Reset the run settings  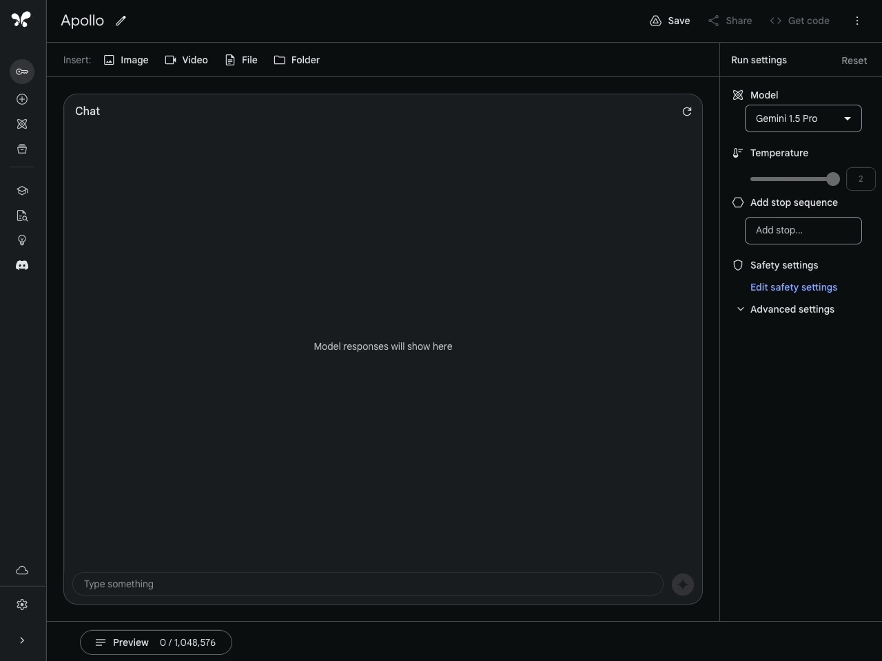pos(854,61)
